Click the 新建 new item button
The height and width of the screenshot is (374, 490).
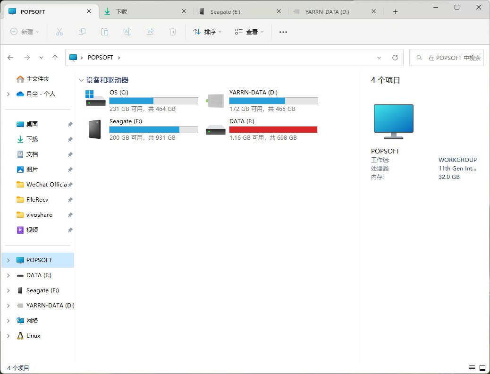pyautogui.click(x=25, y=32)
